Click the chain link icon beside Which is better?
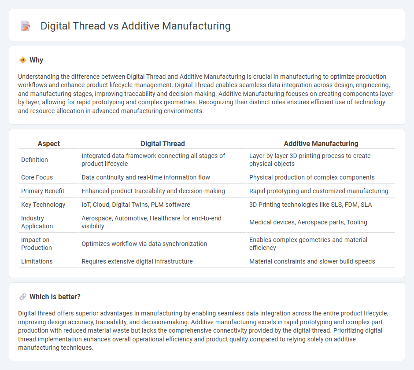 [23, 297]
